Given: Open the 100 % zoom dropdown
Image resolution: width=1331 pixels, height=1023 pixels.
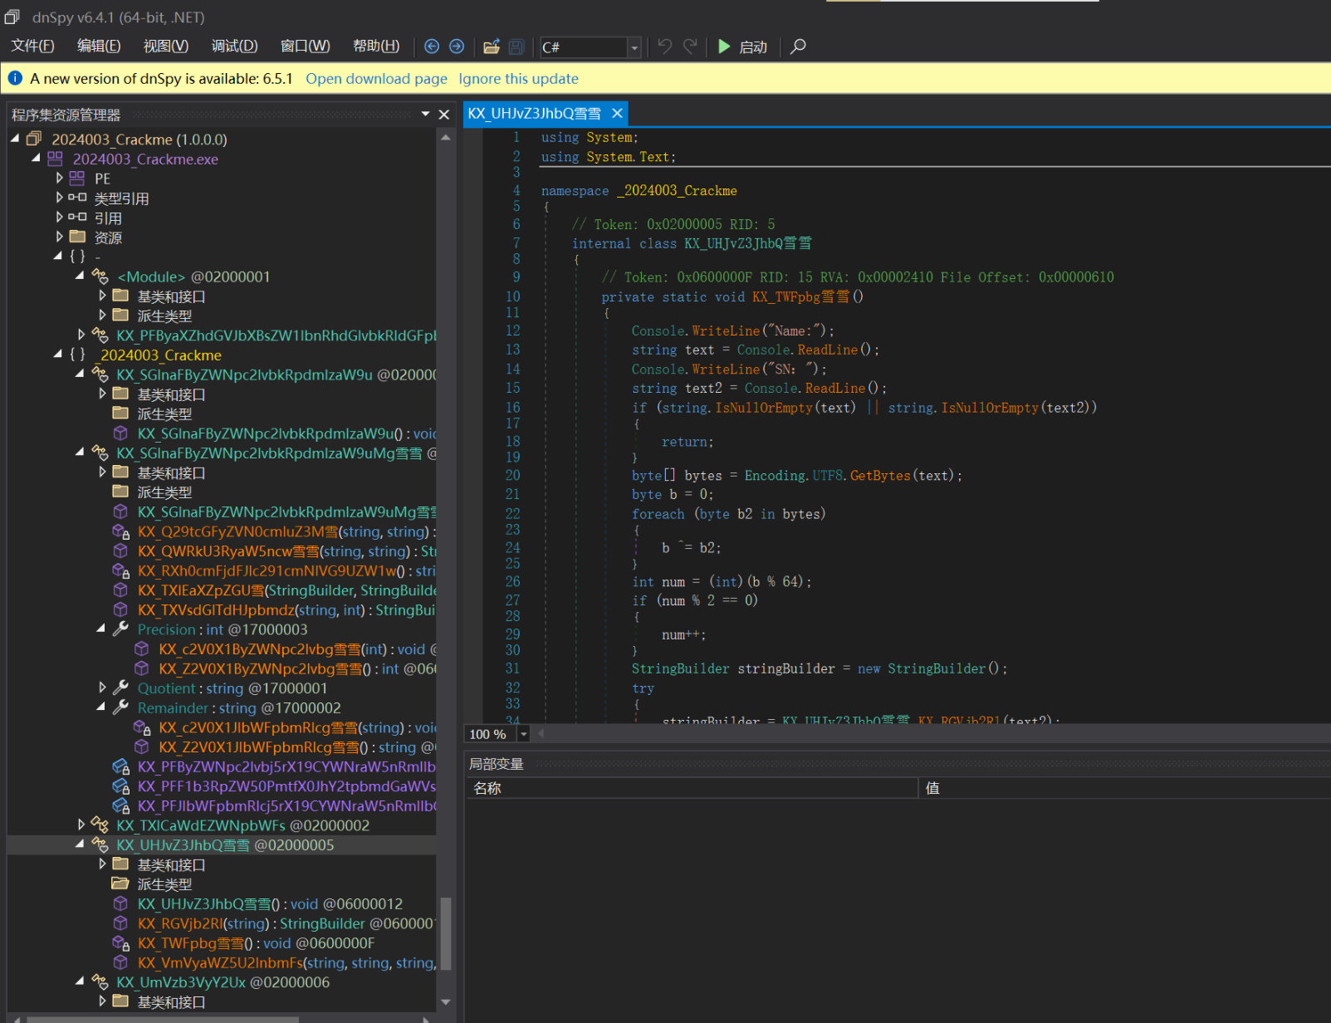Looking at the screenshot, I should pyautogui.click(x=523, y=734).
